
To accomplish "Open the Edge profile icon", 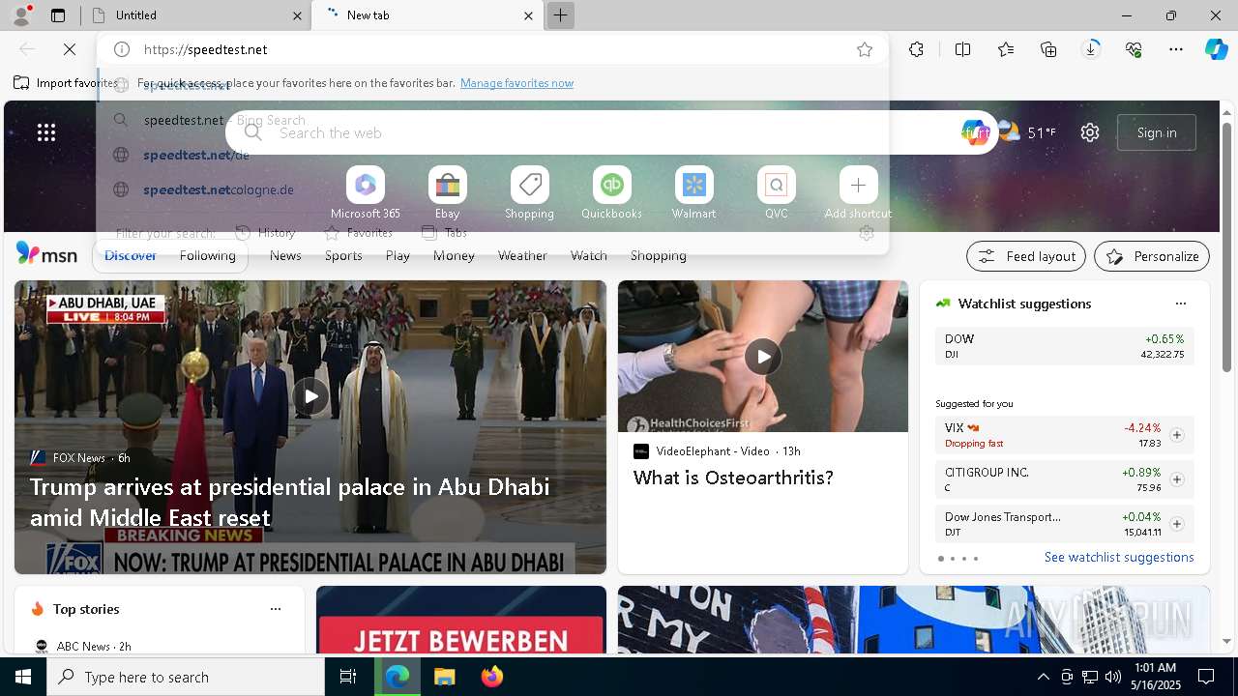I will [x=21, y=15].
